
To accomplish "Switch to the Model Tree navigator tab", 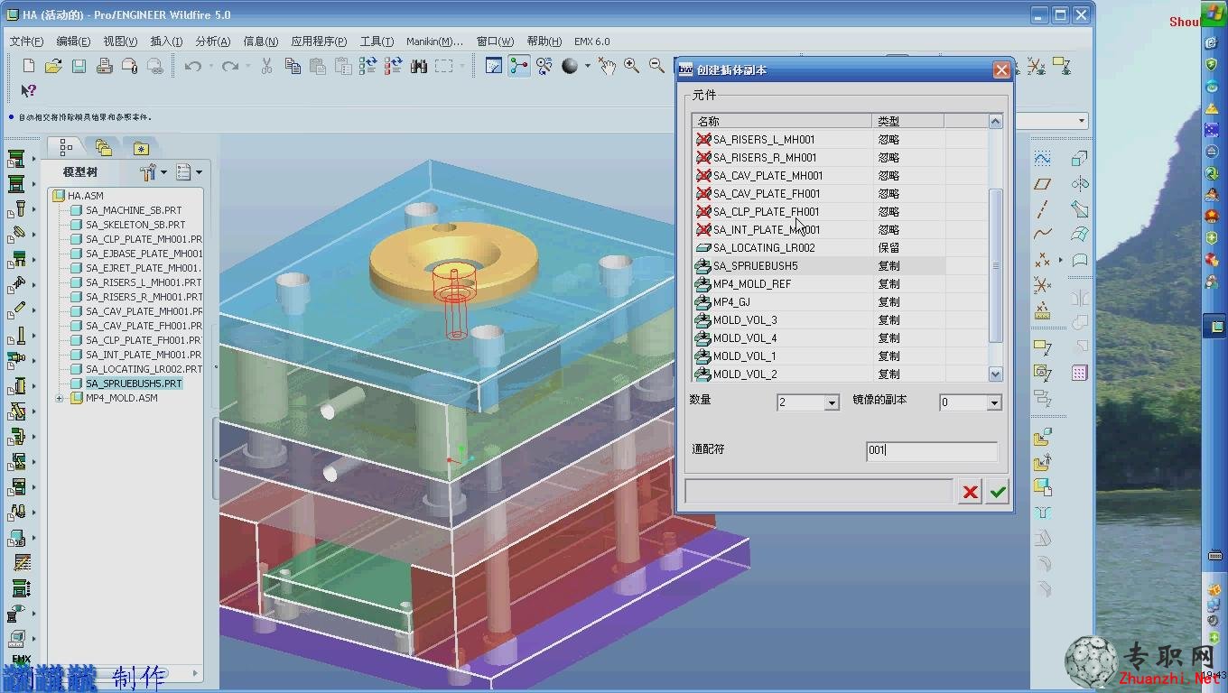I will coord(66,147).
